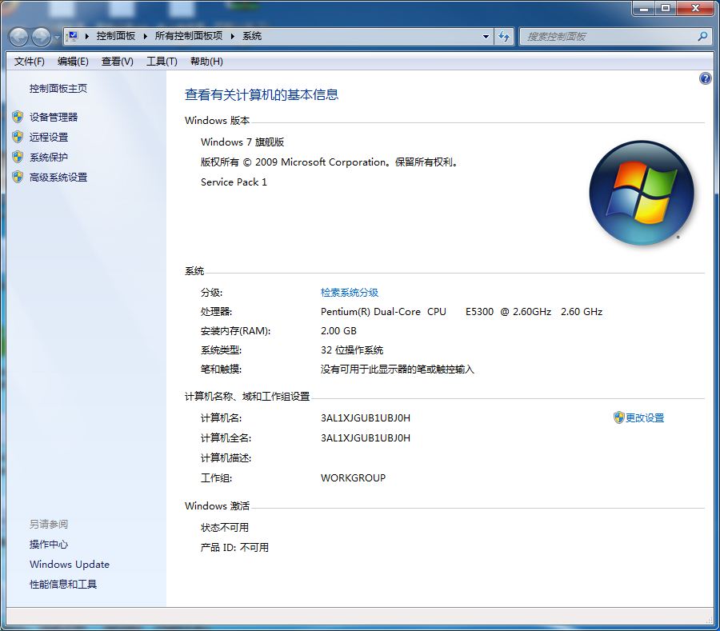The image size is (720, 631).
Task: Click the magnifier icon in the search box
Action: [702, 36]
